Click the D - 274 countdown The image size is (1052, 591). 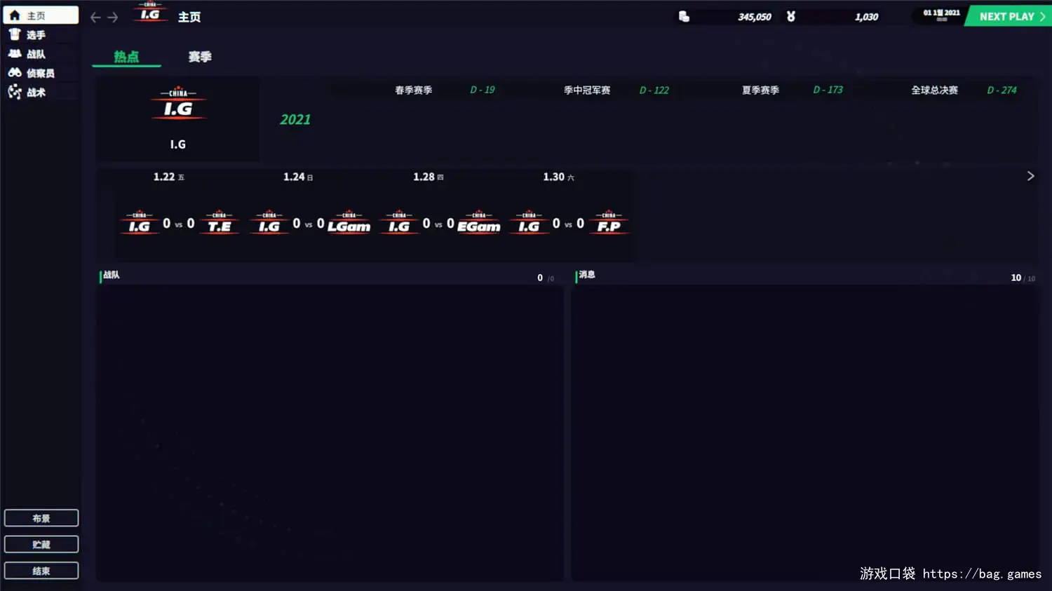[1002, 90]
